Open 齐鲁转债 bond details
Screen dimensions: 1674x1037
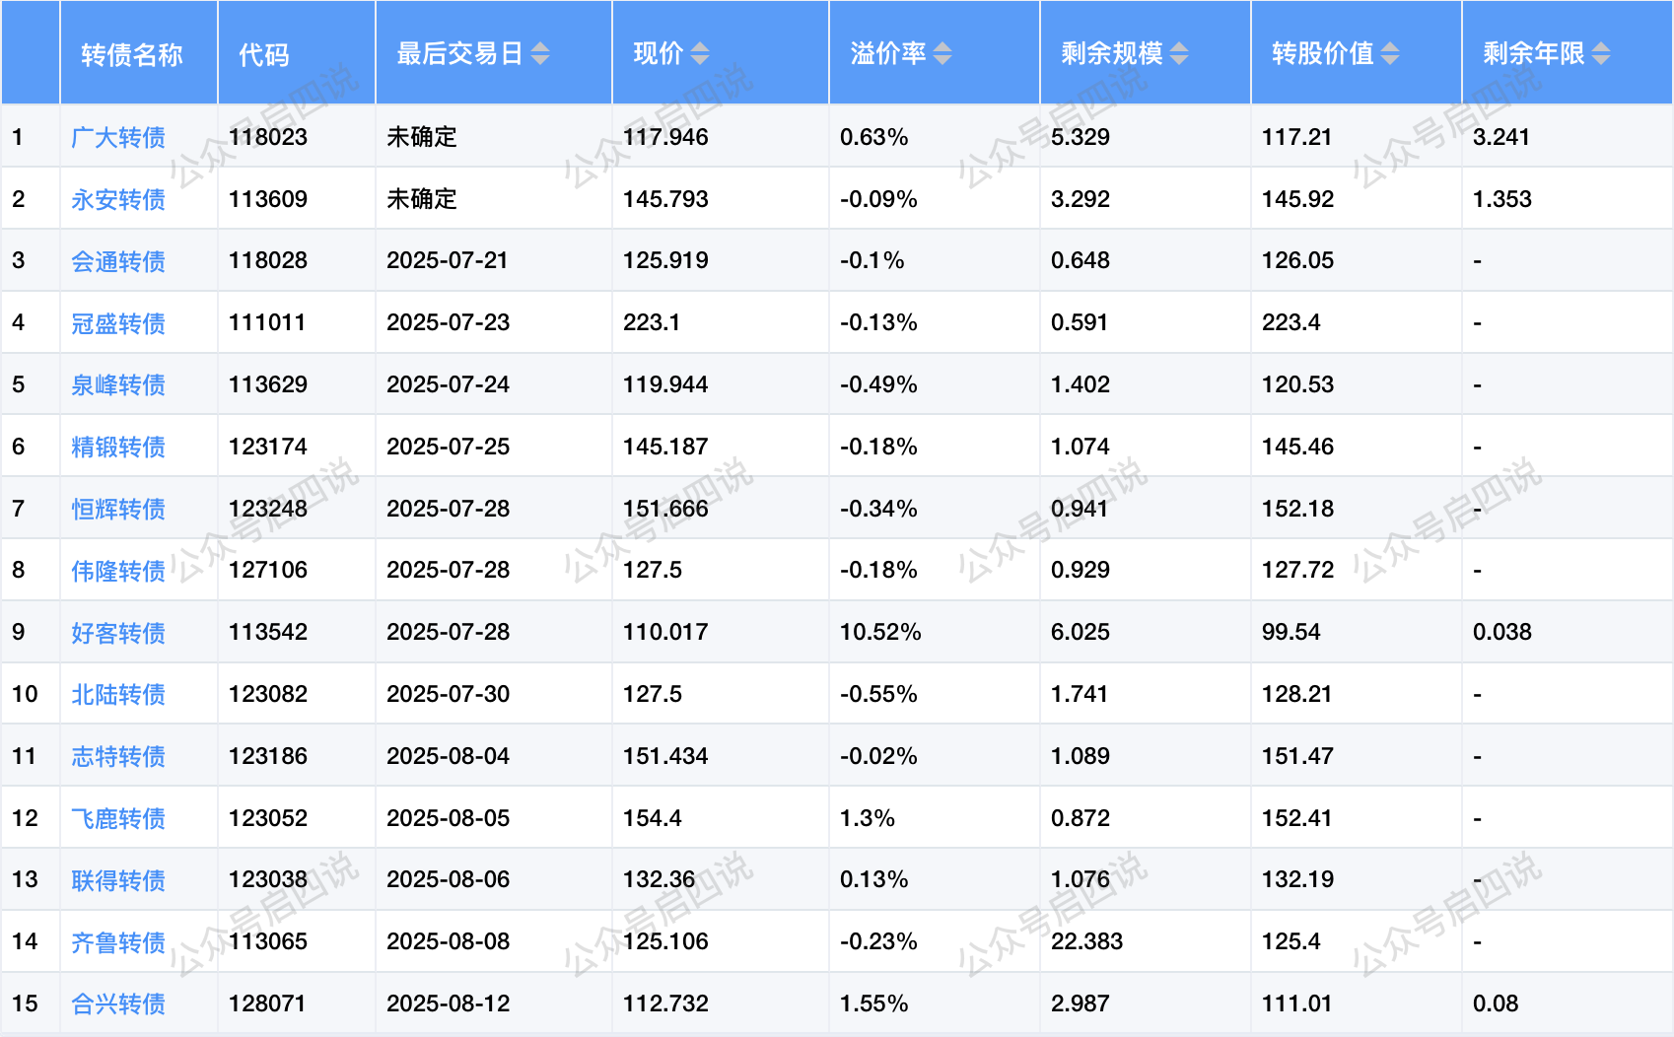click(118, 942)
